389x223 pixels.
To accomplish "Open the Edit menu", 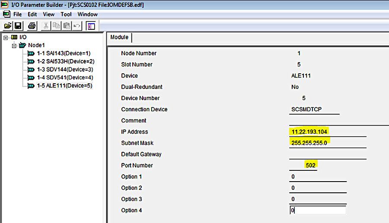I will pos(32,14).
